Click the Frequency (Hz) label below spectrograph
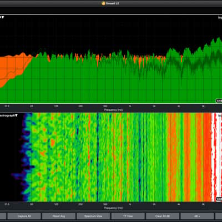Image resolution: width=222 pixels, height=222 pixels. 113,208
